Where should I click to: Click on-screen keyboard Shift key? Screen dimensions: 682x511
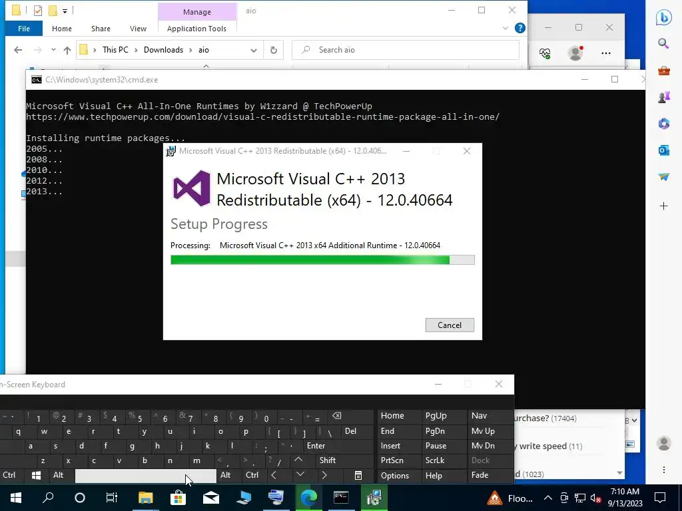[328, 460]
